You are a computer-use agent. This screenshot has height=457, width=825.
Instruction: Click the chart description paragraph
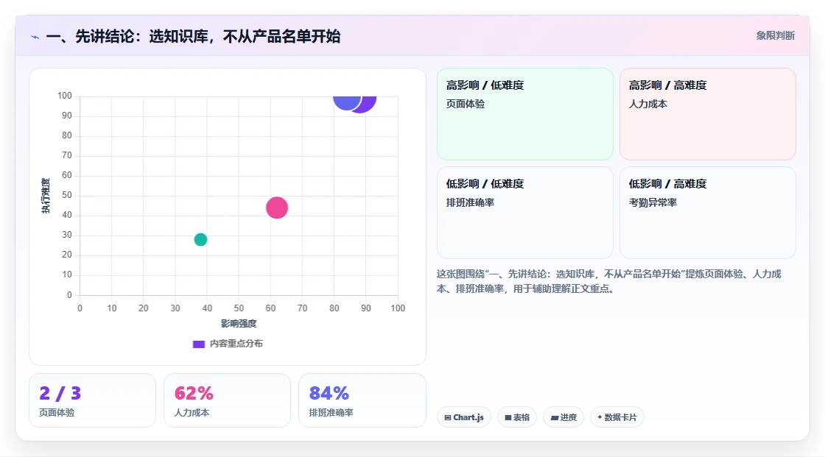[608, 281]
